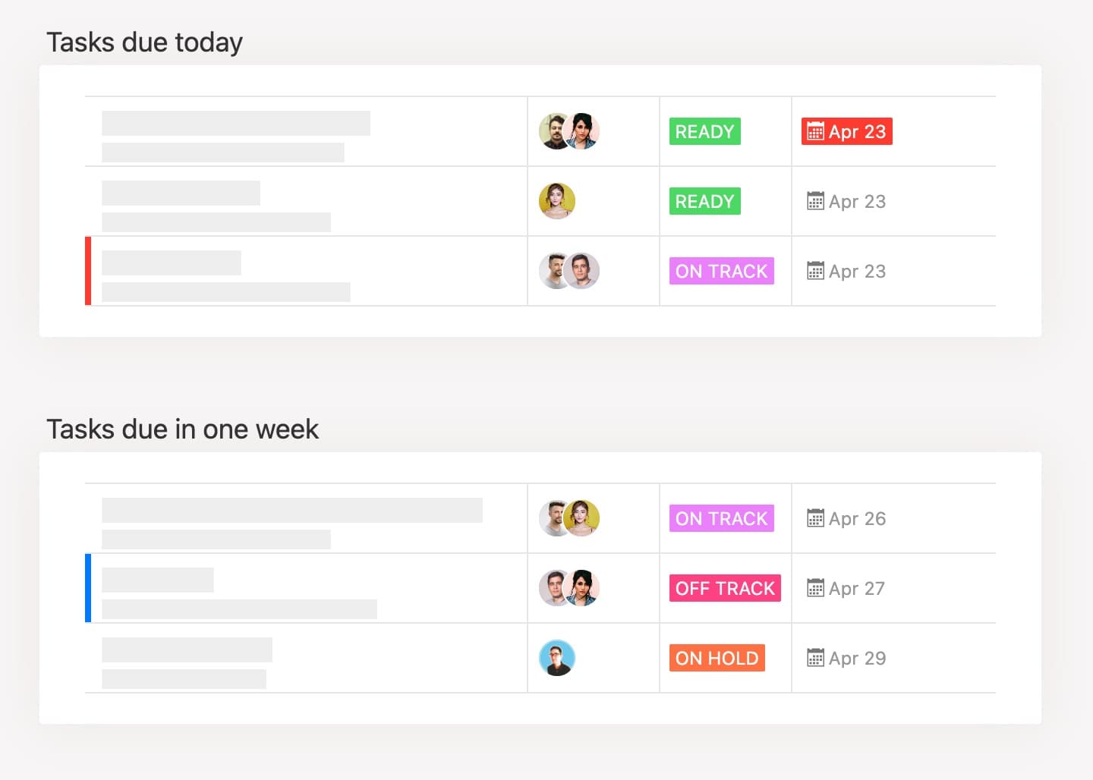Toggle the OFF TRACK status badge

(724, 588)
